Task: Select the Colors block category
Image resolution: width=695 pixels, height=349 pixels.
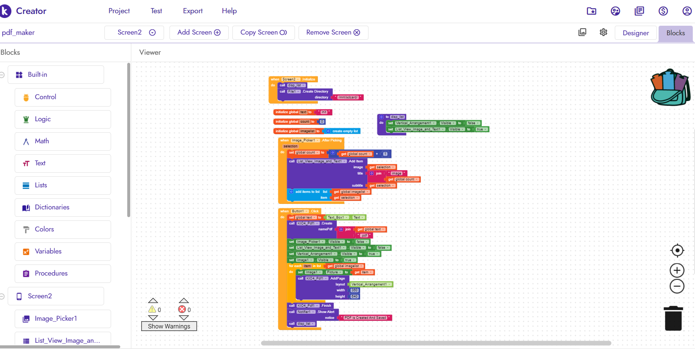Action: point(63,230)
